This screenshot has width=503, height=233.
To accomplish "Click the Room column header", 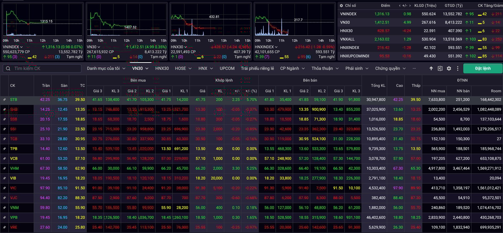I will (x=496, y=91).
